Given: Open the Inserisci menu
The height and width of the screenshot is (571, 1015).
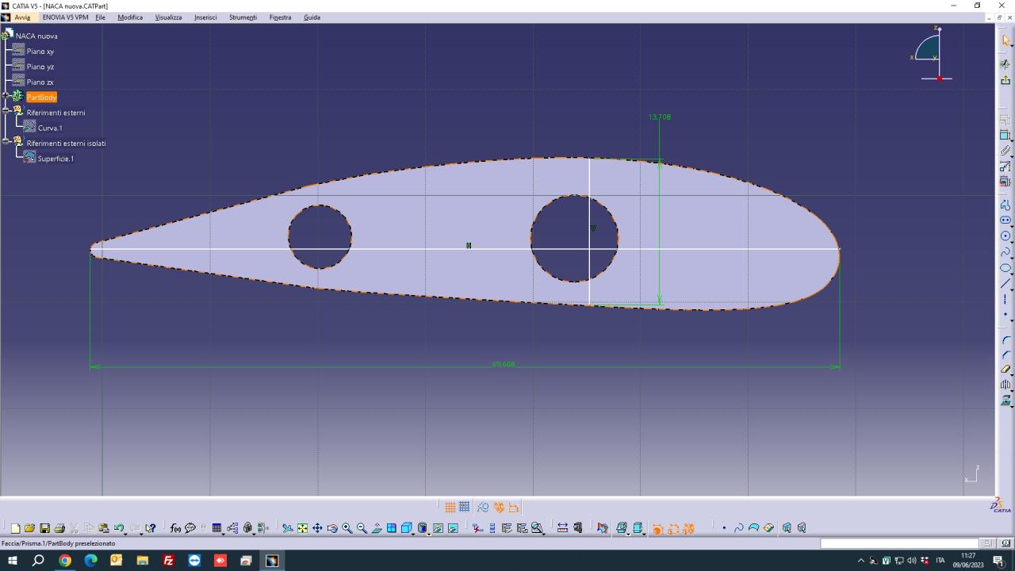Looking at the screenshot, I should pyautogui.click(x=205, y=17).
